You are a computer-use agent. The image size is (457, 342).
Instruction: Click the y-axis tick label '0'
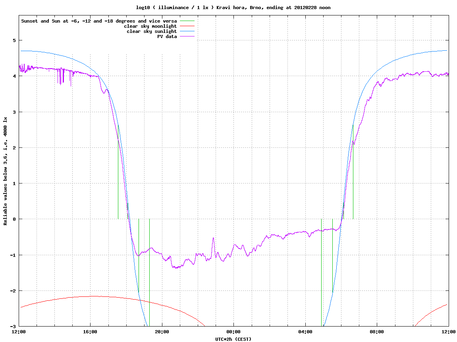(14, 219)
